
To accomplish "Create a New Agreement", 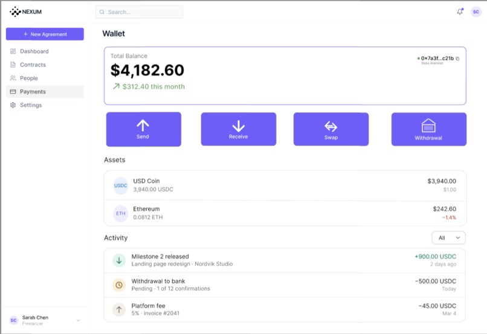I will coord(45,34).
